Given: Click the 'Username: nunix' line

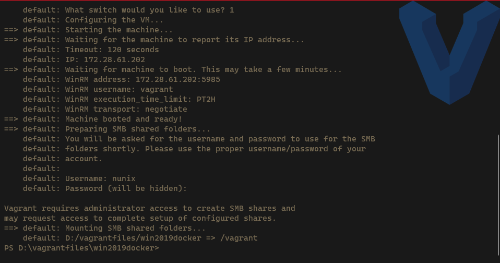Looking at the screenshot, I should pyautogui.click(x=100, y=178).
